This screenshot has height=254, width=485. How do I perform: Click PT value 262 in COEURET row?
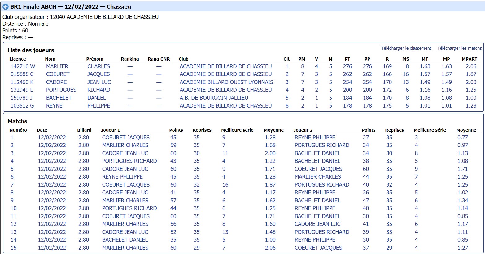tap(347, 74)
